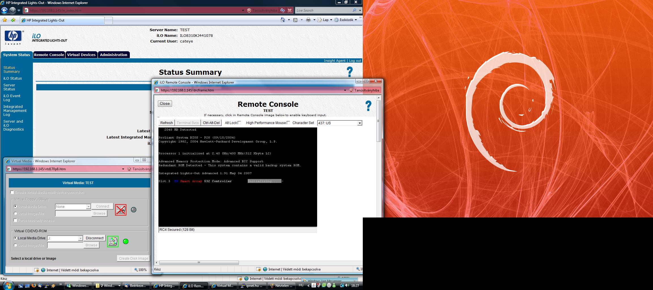This screenshot has width=653, height=290.
Task: Click the Status Summary help question mark icon
Action: pyautogui.click(x=349, y=72)
